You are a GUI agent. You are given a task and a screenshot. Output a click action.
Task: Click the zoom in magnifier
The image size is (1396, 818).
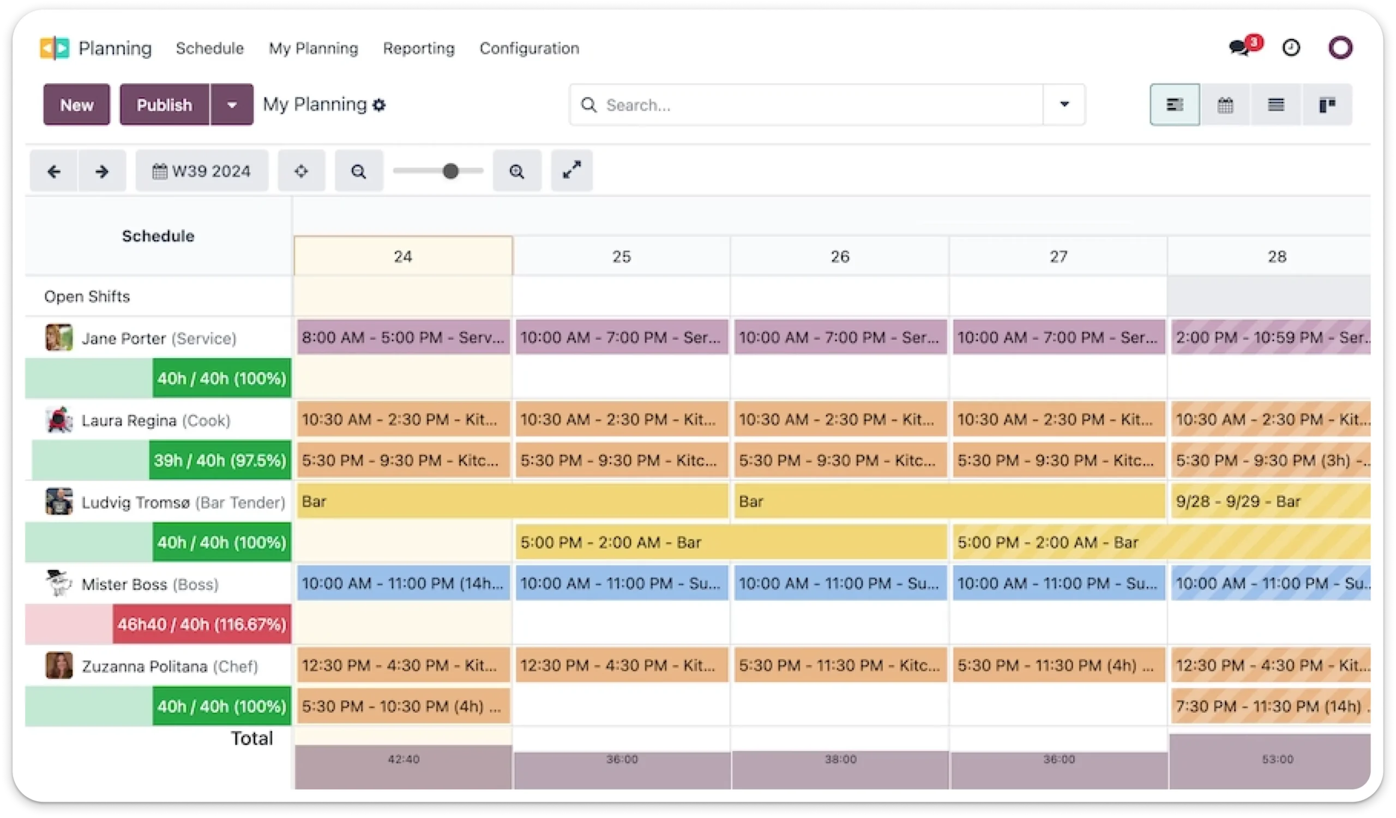(x=517, y=171)
